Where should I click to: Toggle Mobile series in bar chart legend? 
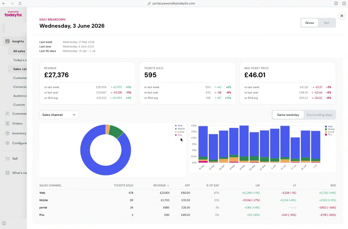click(330, 129)
